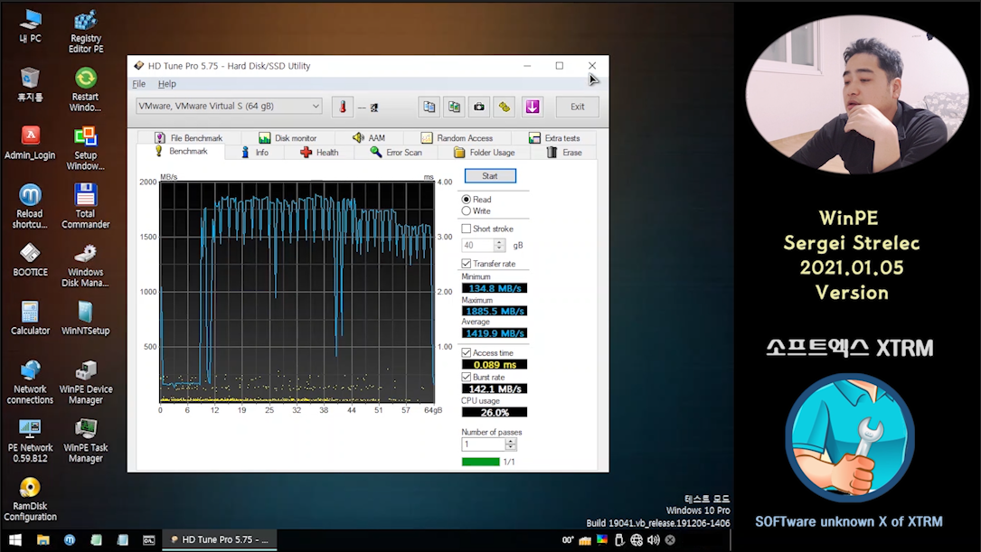Switch to the AAM tab
Viewport: 981px width, 552px height.
369,137
